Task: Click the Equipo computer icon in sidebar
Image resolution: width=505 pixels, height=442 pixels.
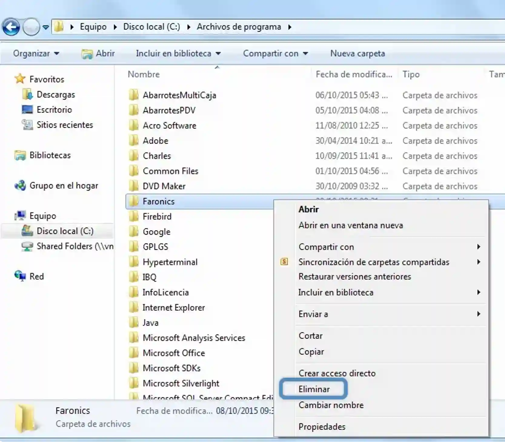Action: pyautogui.click(x=20, y=216)
